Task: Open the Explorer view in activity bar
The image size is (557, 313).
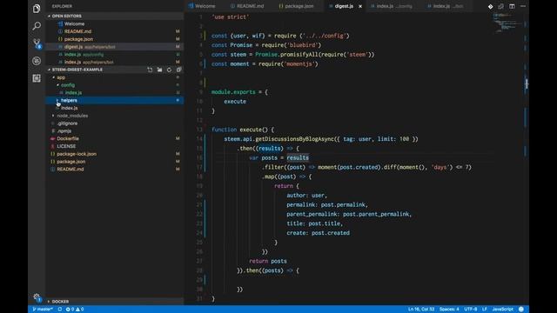Action: point(37,9)
